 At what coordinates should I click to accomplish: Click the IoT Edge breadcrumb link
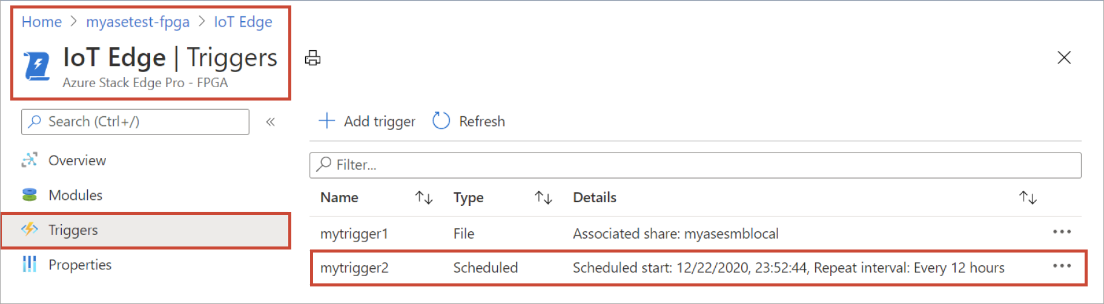point(243,22)
